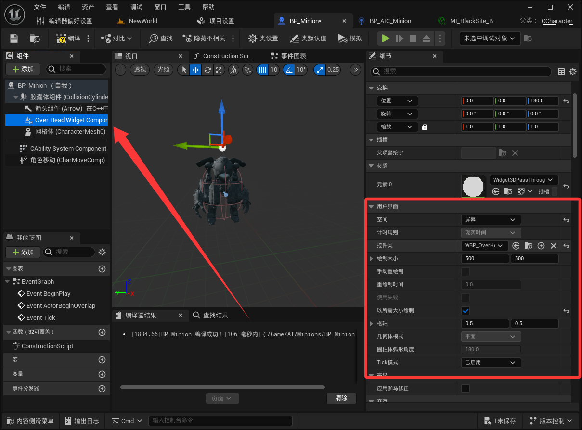Toggle rotation snap angle icon

point(288,70)
